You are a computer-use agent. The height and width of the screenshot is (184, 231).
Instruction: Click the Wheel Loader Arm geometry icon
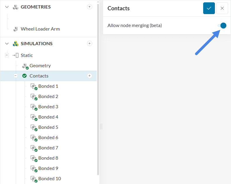[x=16, y=29]
